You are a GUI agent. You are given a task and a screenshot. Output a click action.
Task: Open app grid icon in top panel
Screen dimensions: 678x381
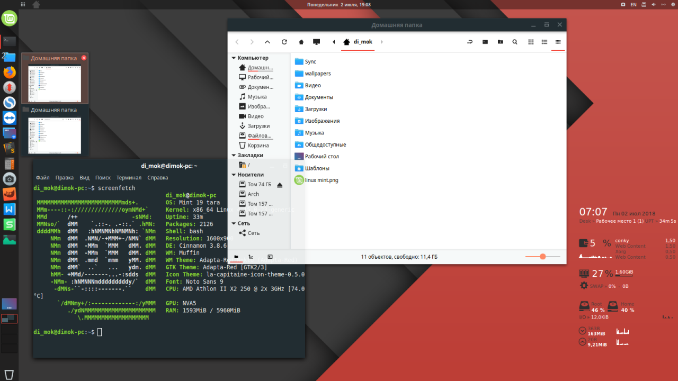pos(22,5)
